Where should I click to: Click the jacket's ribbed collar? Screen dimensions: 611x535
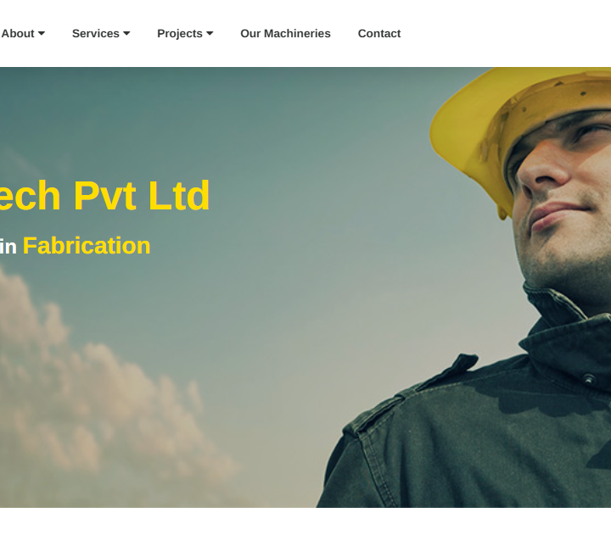553,302
